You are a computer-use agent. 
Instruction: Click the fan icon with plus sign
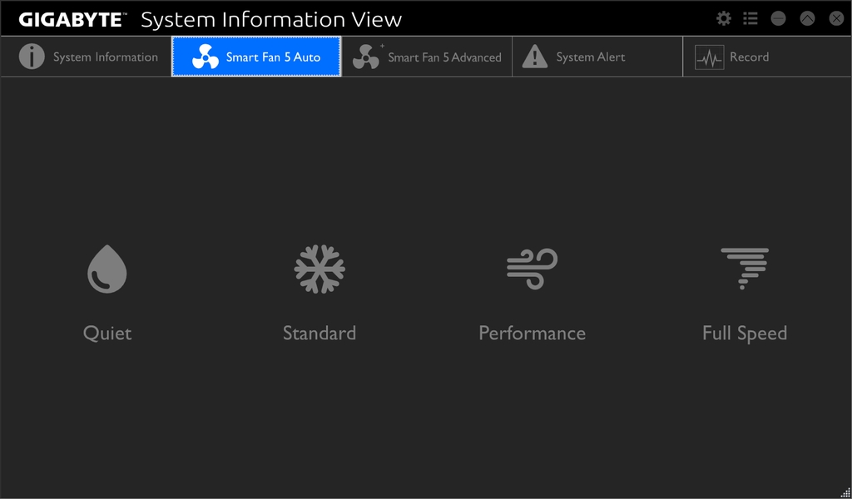click(x=366, y=57)
